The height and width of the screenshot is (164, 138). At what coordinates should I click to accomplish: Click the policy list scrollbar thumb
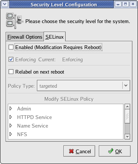click(127, 116)
